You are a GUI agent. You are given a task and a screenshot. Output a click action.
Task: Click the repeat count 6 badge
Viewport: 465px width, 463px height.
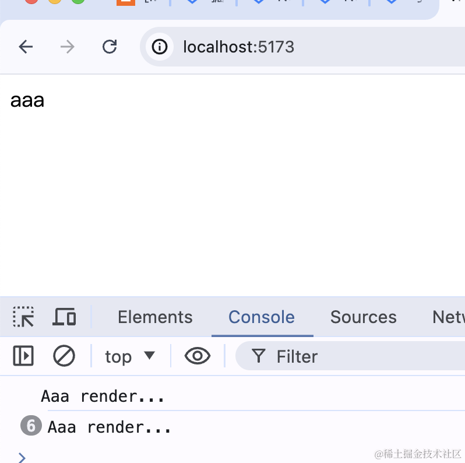tap(31, 426)
